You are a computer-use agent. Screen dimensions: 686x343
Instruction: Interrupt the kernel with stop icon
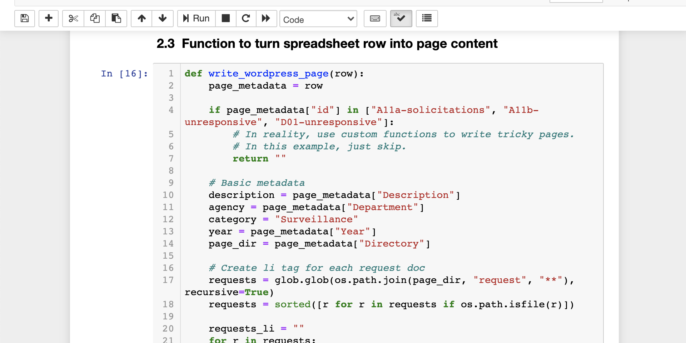point(226,18)
